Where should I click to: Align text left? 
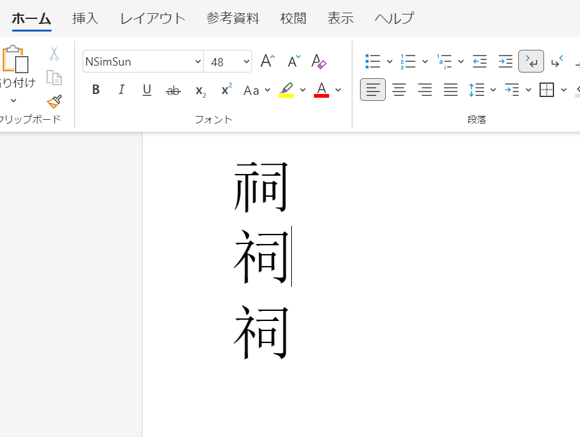coord(373,90)
